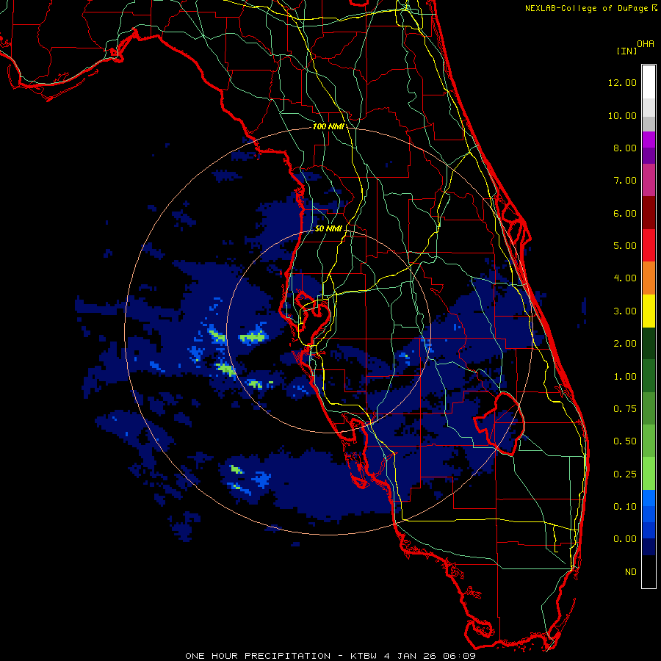The width and height of the screenshot is (661, 661).
Task: Pick the yellow 3.00 legend swatch
Action: 649,311
